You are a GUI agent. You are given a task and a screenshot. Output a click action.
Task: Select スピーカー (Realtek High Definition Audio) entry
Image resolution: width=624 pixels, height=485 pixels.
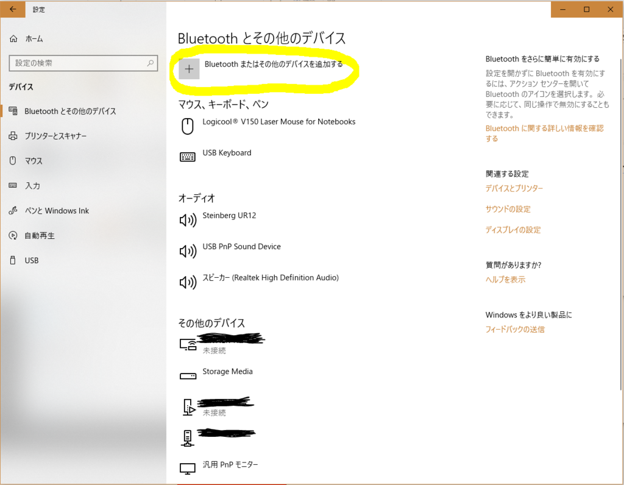271,277
